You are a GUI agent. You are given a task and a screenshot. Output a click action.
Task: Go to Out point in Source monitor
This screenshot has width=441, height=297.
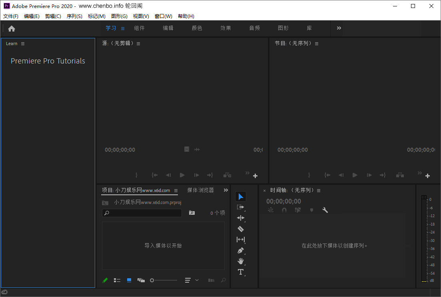pyautogui.click(x=210, y=175)
